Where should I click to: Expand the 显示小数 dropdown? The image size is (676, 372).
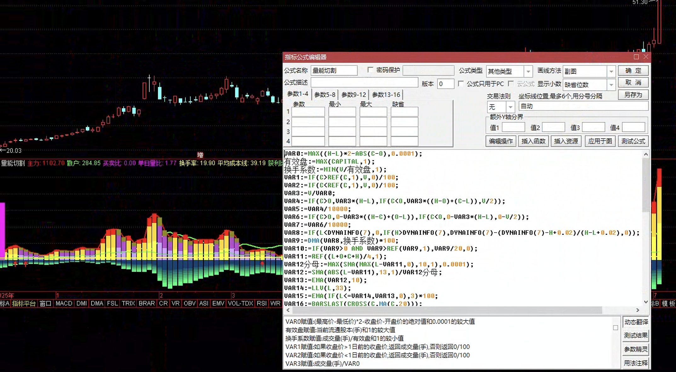point(611,85)
